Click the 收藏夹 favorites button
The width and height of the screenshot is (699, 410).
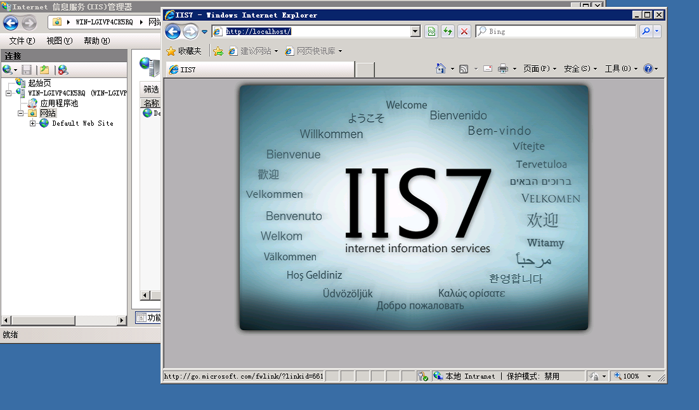184,51
